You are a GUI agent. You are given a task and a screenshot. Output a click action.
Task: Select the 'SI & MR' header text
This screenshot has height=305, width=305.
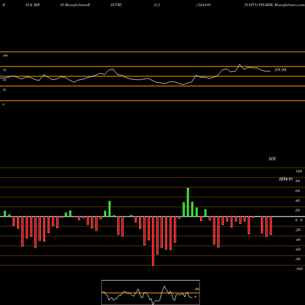32,5
